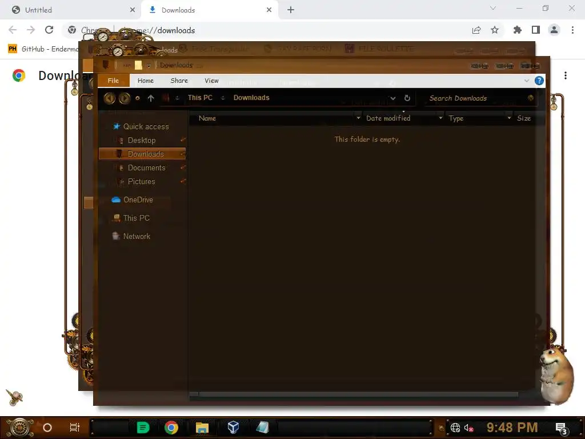This screenshot has height=439, width=585.
Task: Open recent locations dropdown beside Forward arrow
Action: click(138, 98)
